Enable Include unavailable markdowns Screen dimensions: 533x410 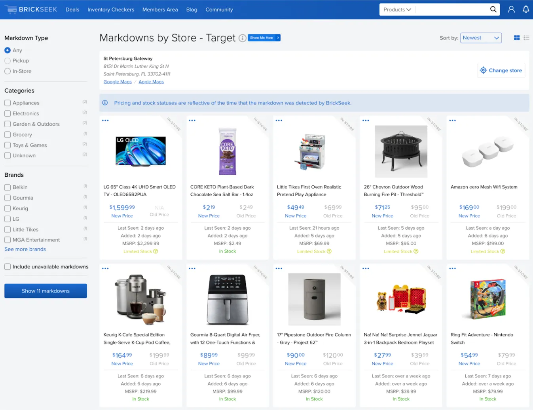pos(7,266)
